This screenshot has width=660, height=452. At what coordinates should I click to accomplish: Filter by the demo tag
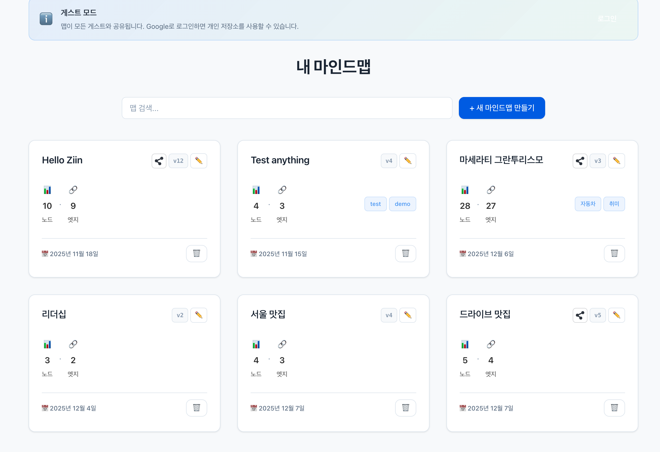(402, 204)
